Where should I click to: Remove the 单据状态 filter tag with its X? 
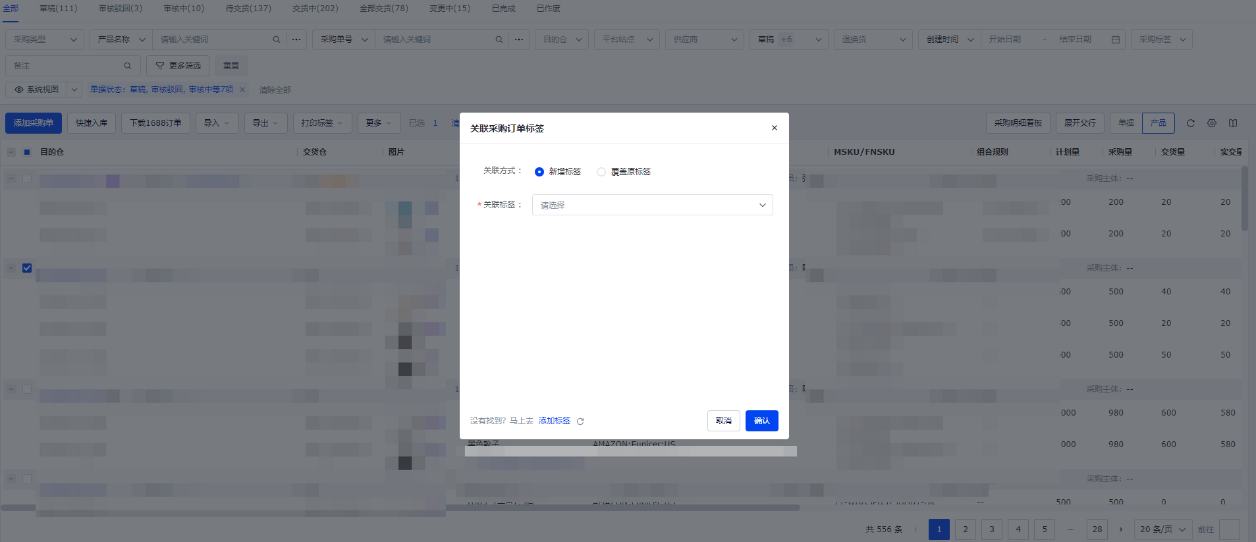[242, 90]
